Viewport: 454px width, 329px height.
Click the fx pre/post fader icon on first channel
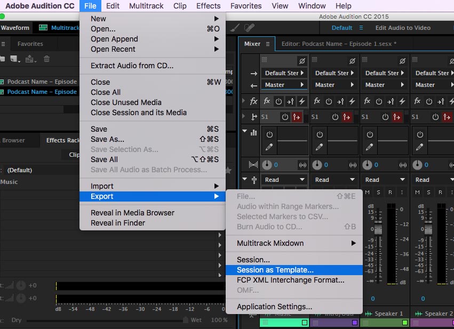click(x=290, y=101)
